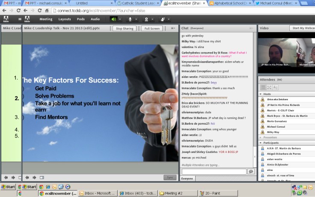Click host icon next to Marivic - E-CSLIT Chair
The image size is (315, 197).
(x=262, y=110)
